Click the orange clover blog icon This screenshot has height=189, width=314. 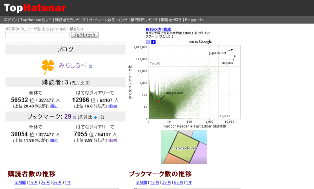point(47,67)
